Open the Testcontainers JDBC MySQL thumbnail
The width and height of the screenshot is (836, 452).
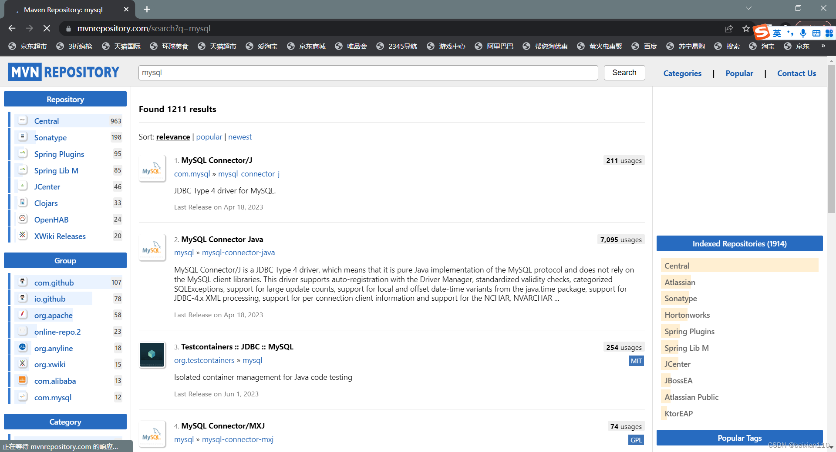tap(152, 355)
